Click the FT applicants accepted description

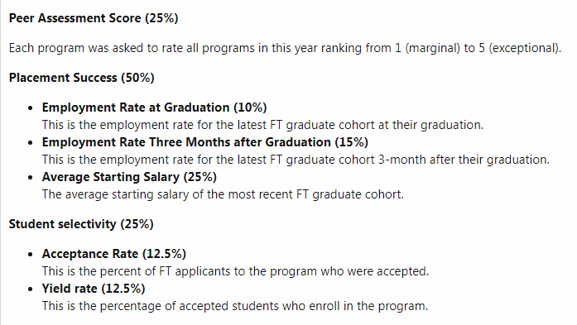pyautogui.click(x=235, y=271)
